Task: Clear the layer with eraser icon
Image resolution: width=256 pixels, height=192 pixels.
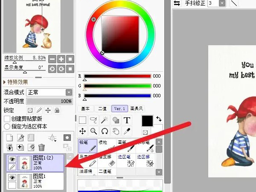Action: (31, 147)
